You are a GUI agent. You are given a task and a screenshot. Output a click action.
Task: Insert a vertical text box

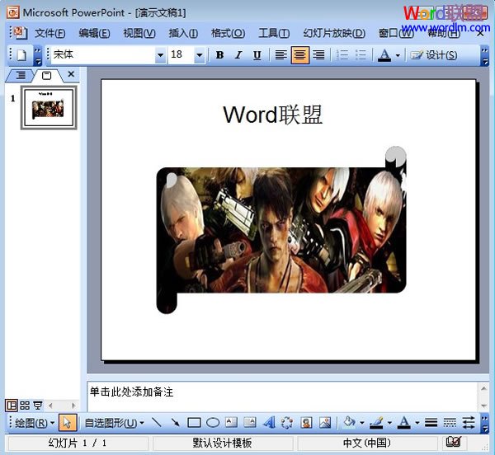(250, 423)
